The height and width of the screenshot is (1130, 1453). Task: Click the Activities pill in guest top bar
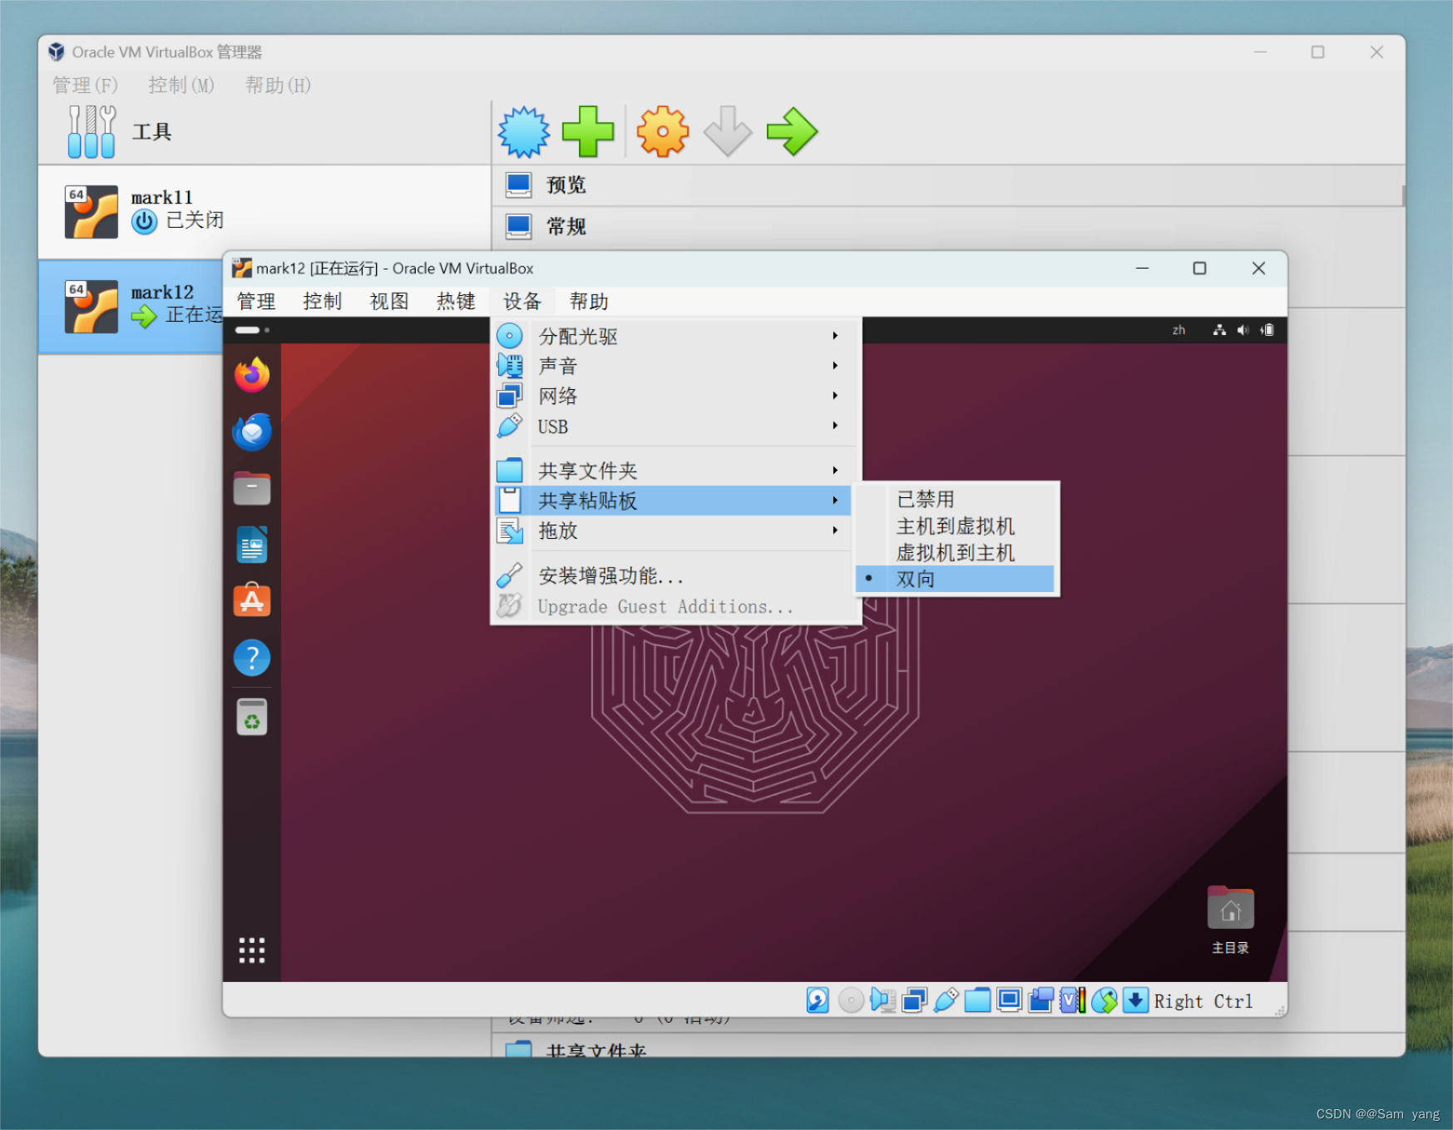252,330
